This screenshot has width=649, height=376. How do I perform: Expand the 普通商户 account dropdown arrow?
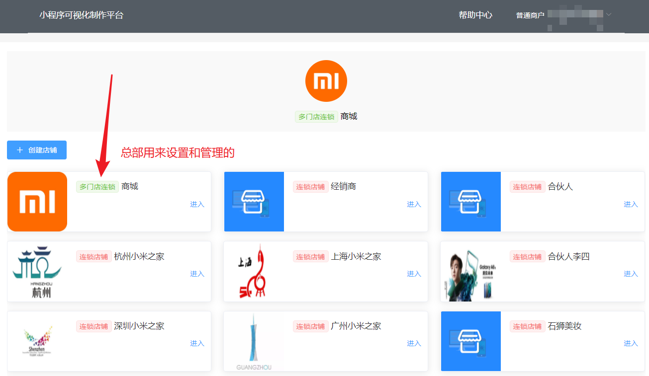tap(609, 14)
